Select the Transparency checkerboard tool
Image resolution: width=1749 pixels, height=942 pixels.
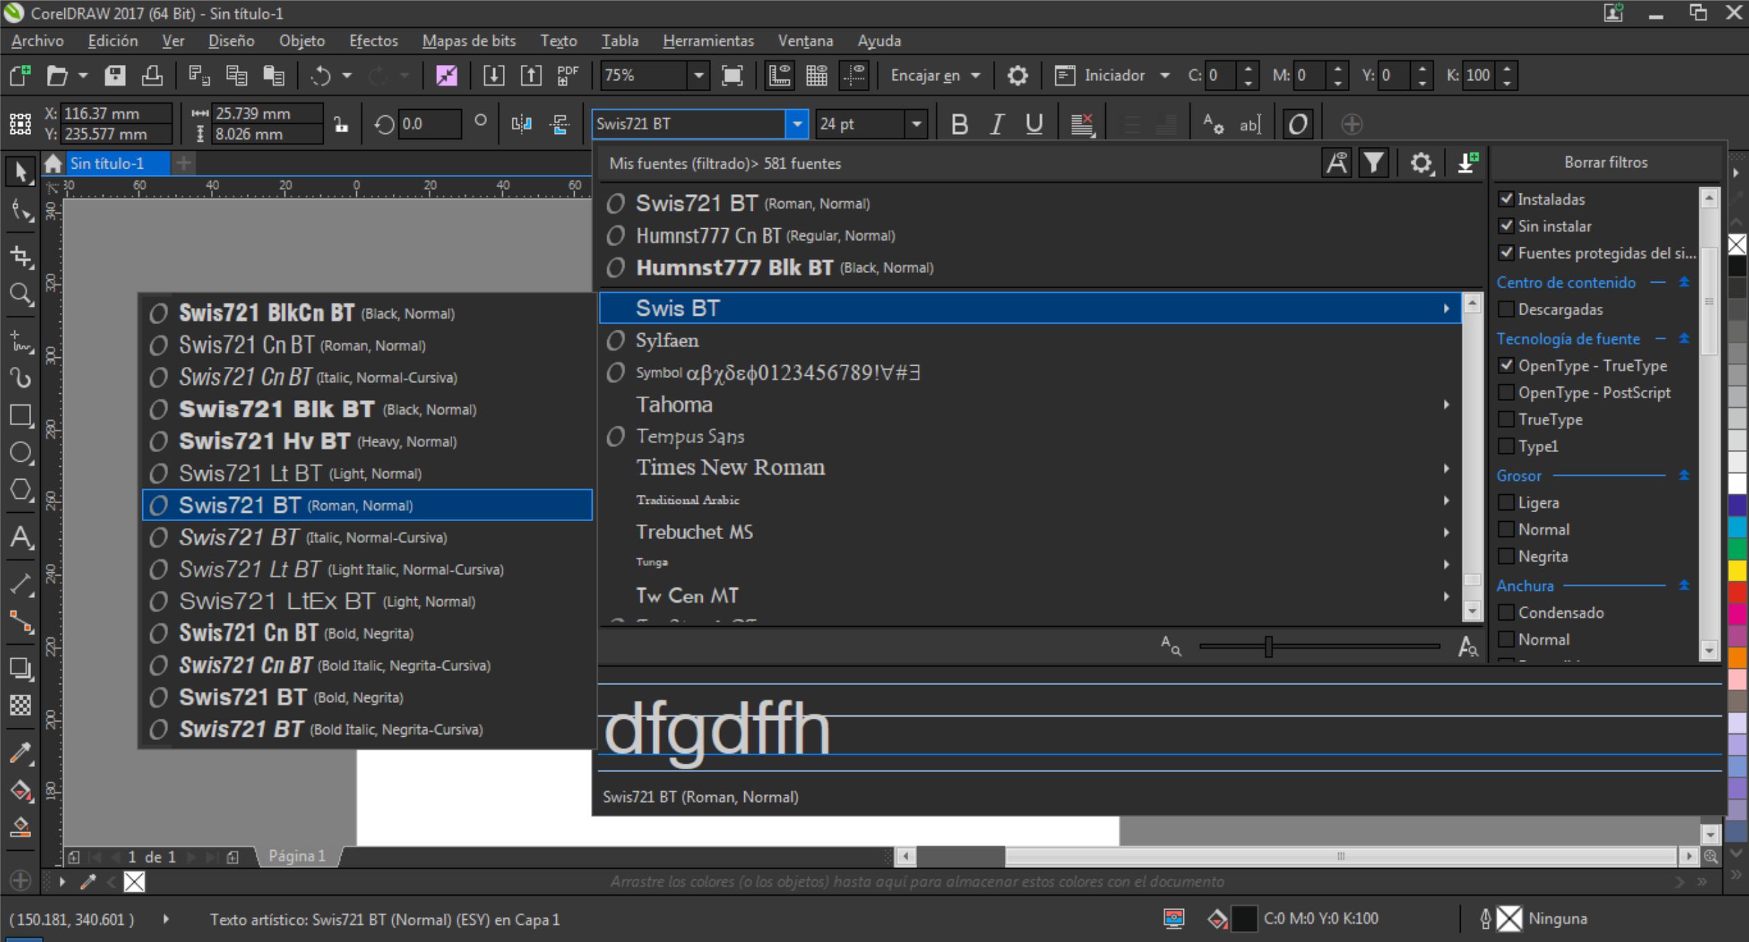(x=20, y=705)
